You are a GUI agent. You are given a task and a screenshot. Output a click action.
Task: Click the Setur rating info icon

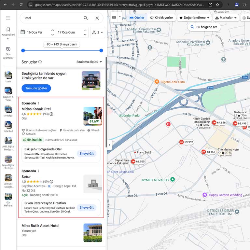(51, 182)
